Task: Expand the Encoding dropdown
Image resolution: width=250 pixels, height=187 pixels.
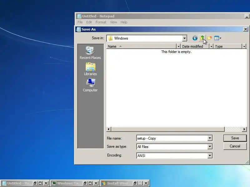Action: [x=210, y=156]
